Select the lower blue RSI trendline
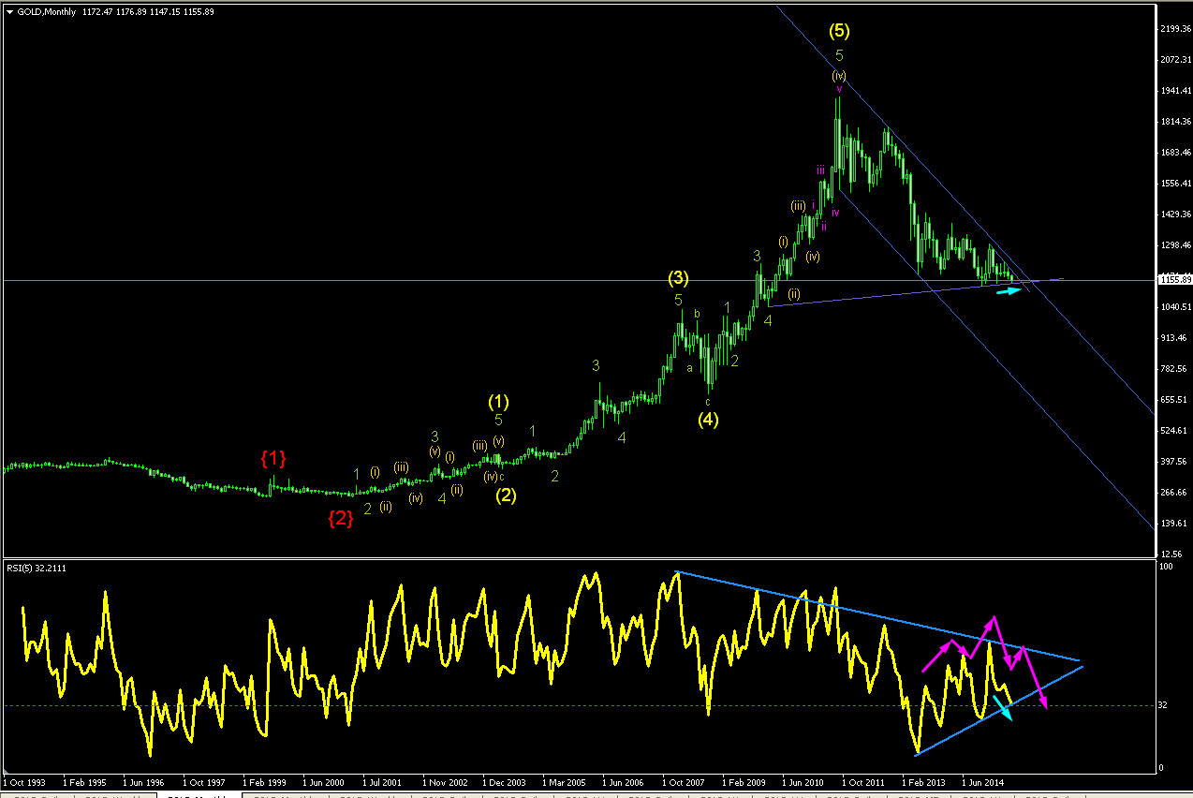Image resolution: width=1193 pixels, height=798 pixels. click(998, 710)
